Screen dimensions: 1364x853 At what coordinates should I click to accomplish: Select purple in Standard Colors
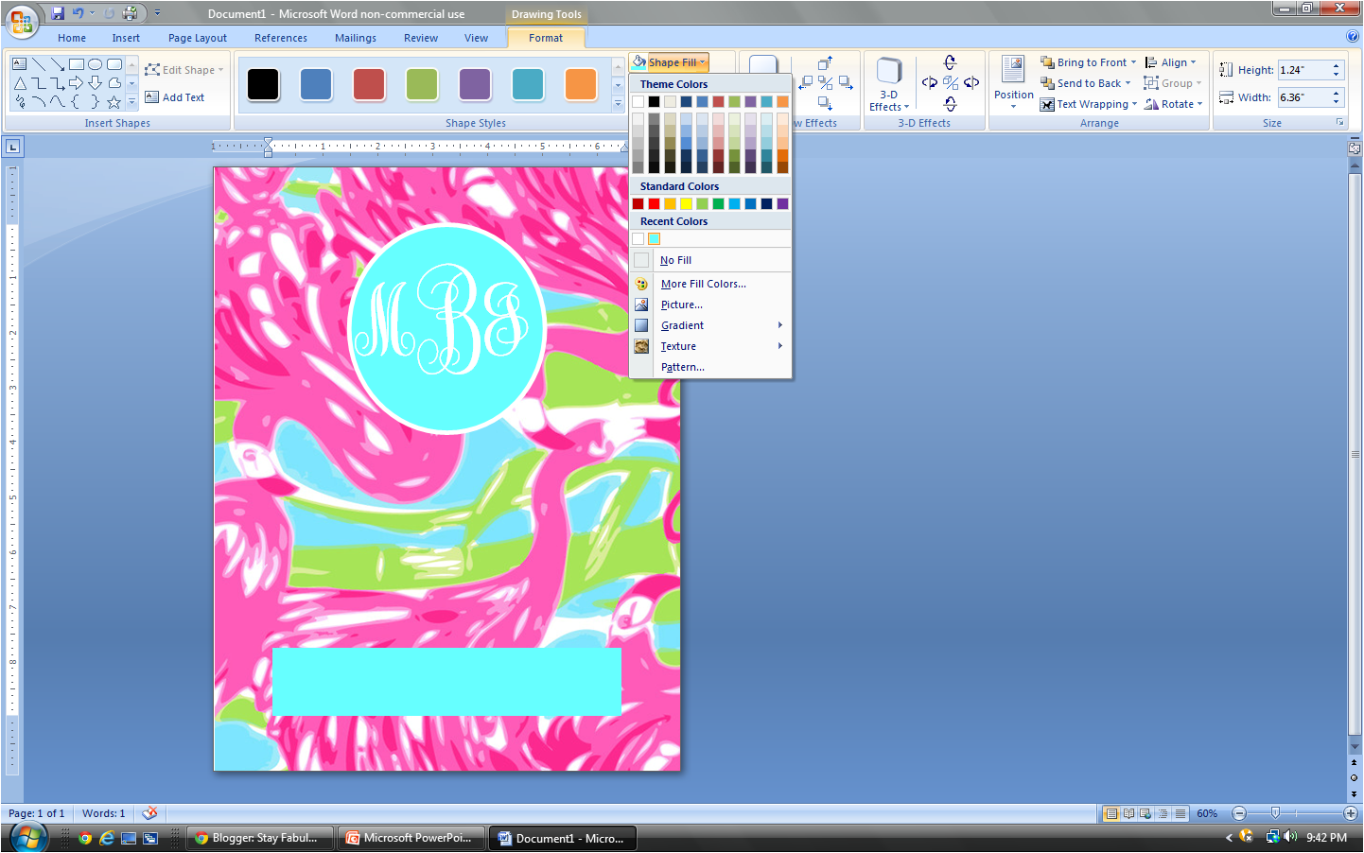coord(782,203)
